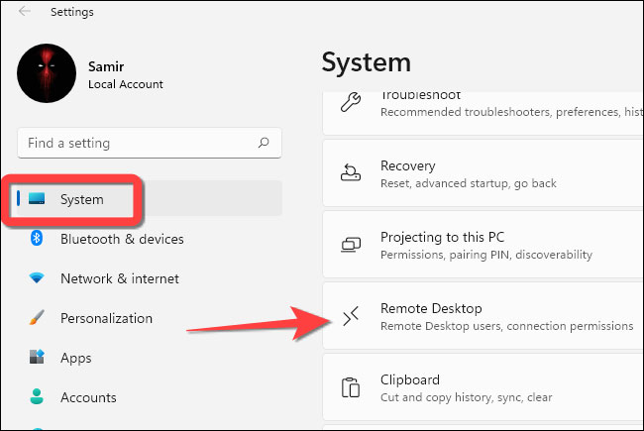Click the Apps grid icon
Image resolution: width=644 pixels, height=431 pixels.
38,358
